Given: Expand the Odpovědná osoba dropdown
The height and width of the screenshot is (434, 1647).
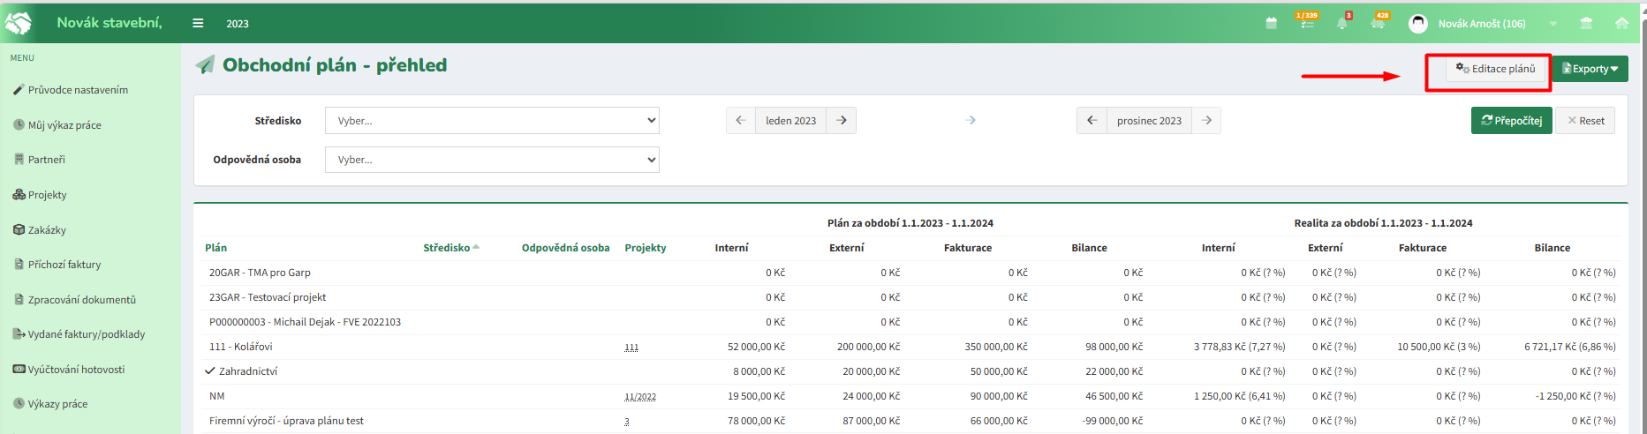Looking at the screenshot, I should (492, 160).
